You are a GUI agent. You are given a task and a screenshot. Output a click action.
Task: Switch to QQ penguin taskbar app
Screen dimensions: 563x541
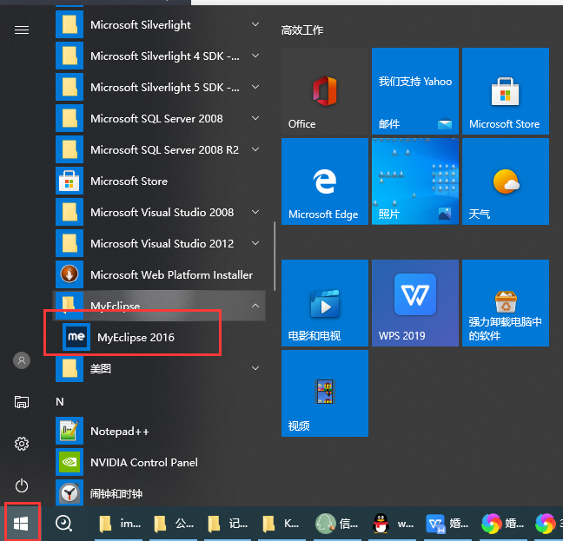394,524
